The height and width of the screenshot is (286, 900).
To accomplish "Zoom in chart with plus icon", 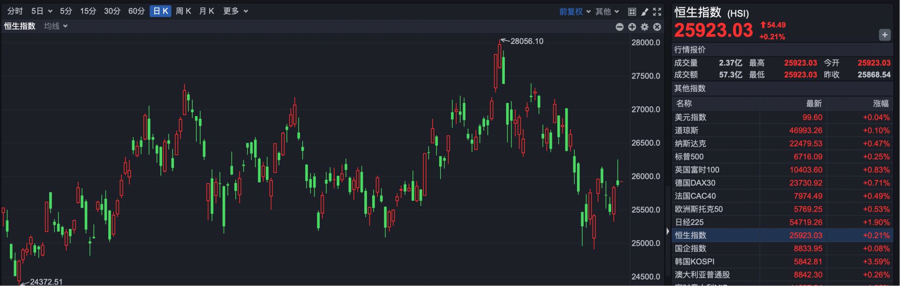I will point(632,27).
